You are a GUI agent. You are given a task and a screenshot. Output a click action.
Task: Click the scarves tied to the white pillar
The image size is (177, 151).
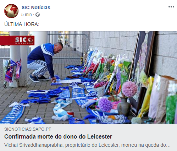(x=13, y=71)
